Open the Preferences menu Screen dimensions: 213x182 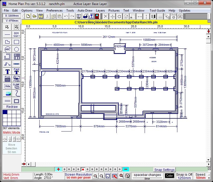pyautogui.click(x=54, y=11)
